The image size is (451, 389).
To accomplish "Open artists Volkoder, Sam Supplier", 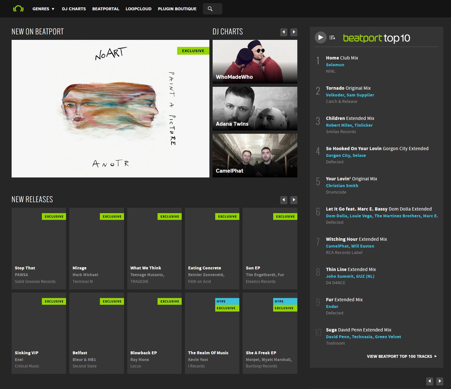I will 350,95.
